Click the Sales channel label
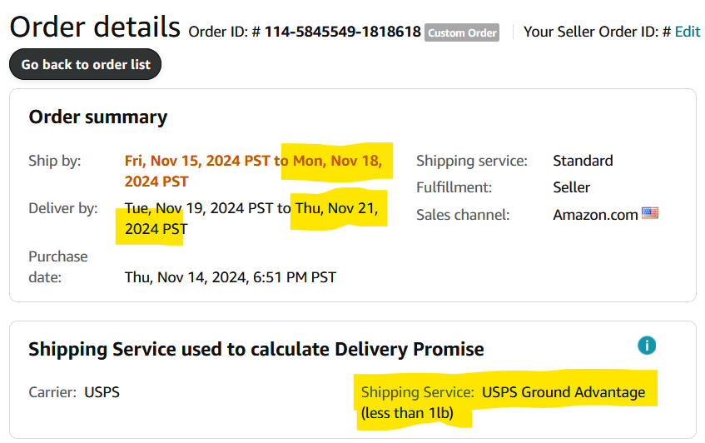 tap(463, 215)
